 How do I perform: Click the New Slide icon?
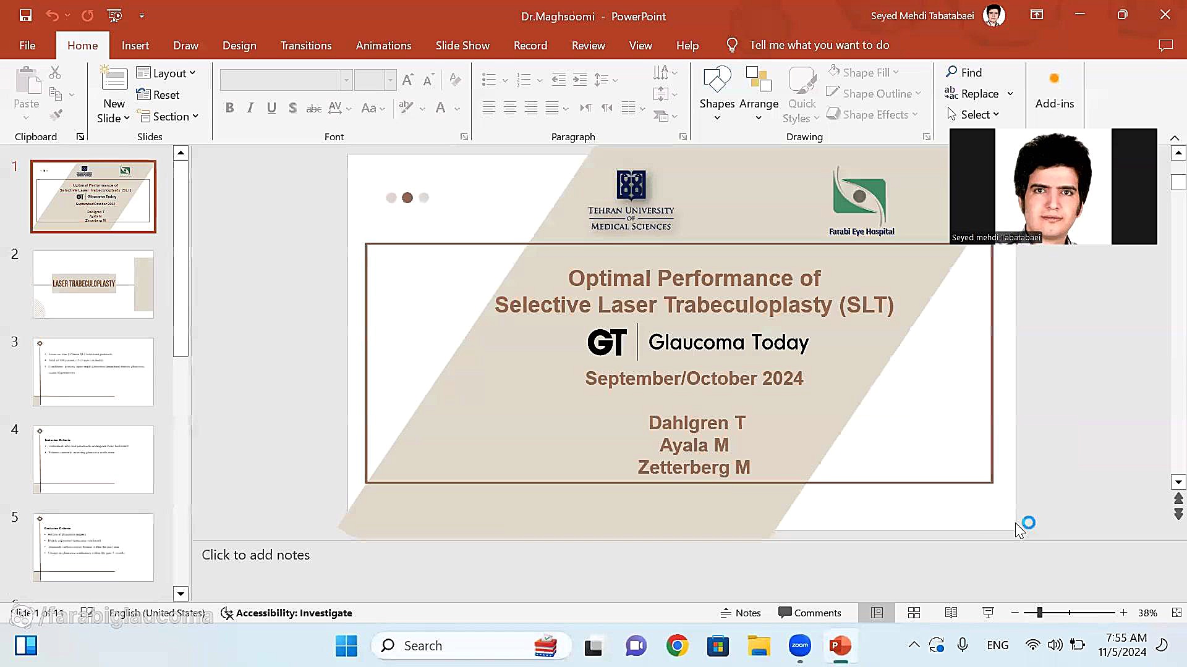click(114, 80)
